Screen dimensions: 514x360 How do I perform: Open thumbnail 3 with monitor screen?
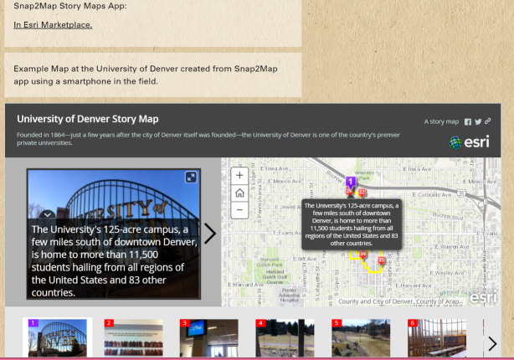click(209, 337)
